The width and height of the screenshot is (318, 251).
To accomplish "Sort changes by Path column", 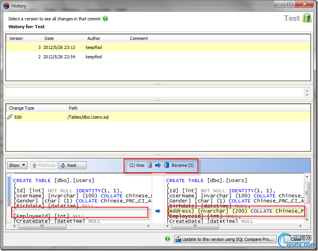I will (x=189, y=108).
